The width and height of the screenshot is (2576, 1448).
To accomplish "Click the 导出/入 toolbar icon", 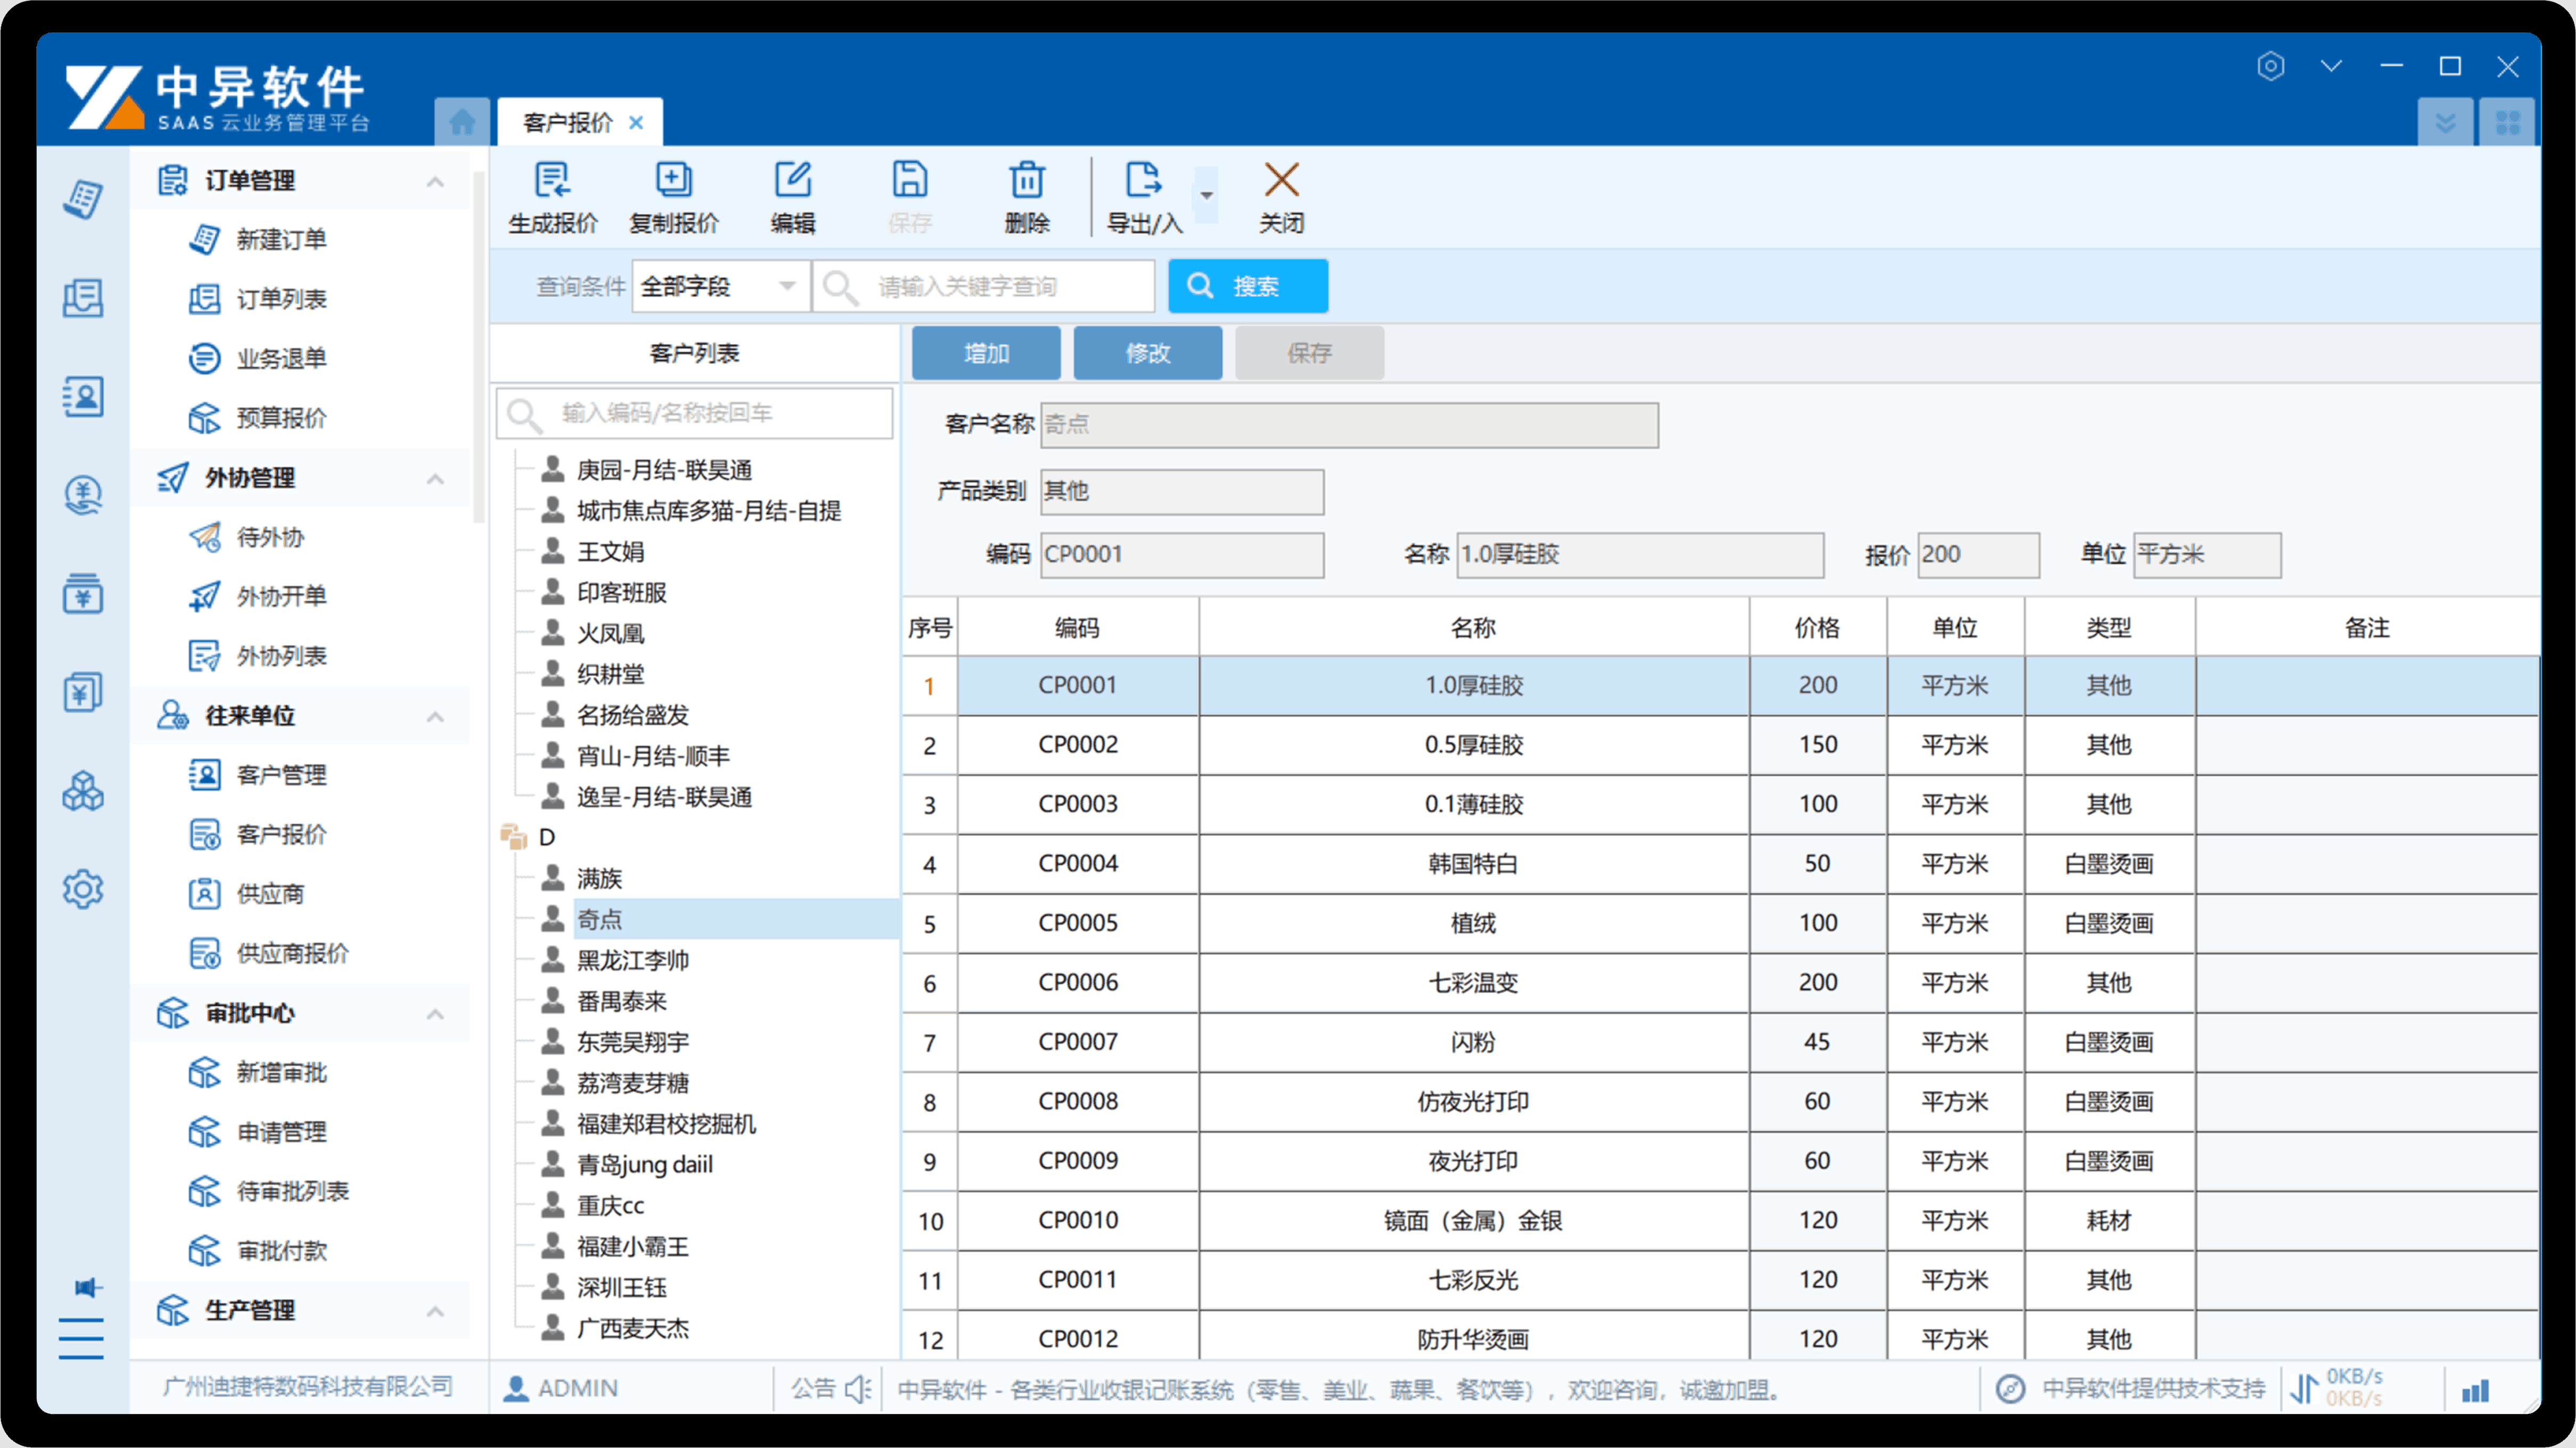I will [1143, 181].
